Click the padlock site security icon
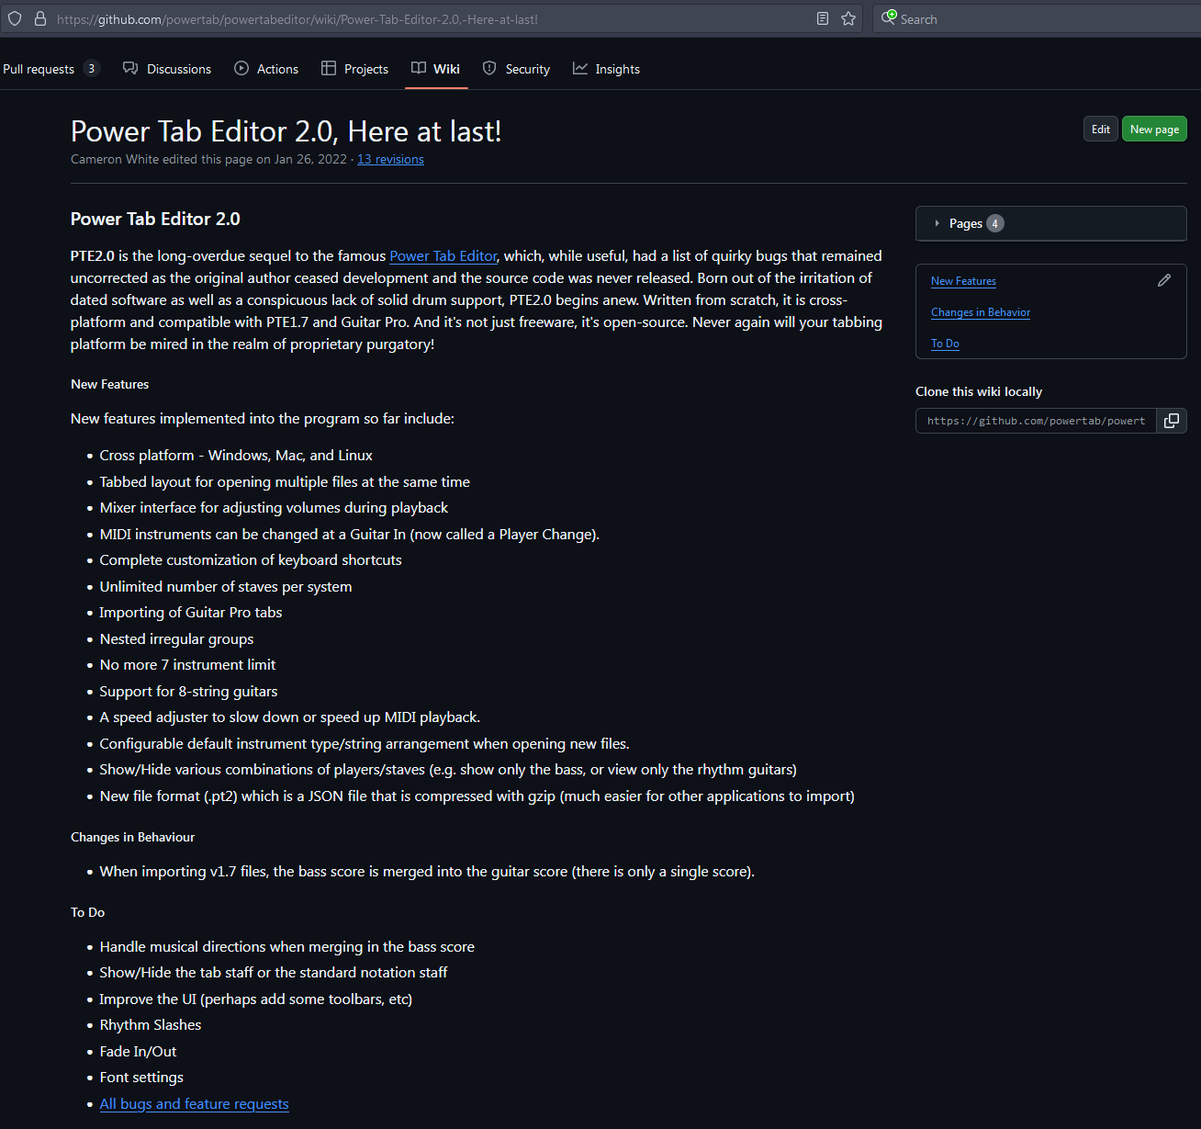The height and width of the screenshot is (1129, 1201). (39, 18)
